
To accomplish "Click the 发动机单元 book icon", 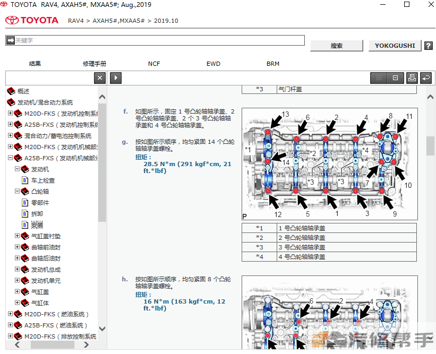I will coord(25,280).
